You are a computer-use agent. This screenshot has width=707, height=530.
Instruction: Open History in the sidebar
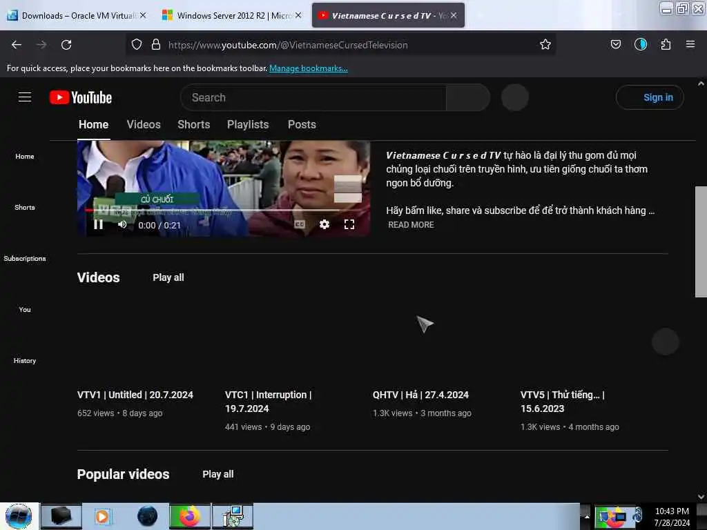click(25, 360)
